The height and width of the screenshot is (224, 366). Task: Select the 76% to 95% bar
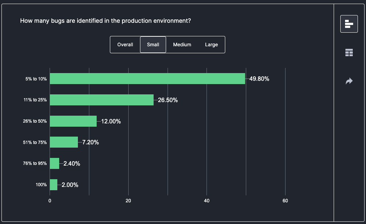[54, 163]
